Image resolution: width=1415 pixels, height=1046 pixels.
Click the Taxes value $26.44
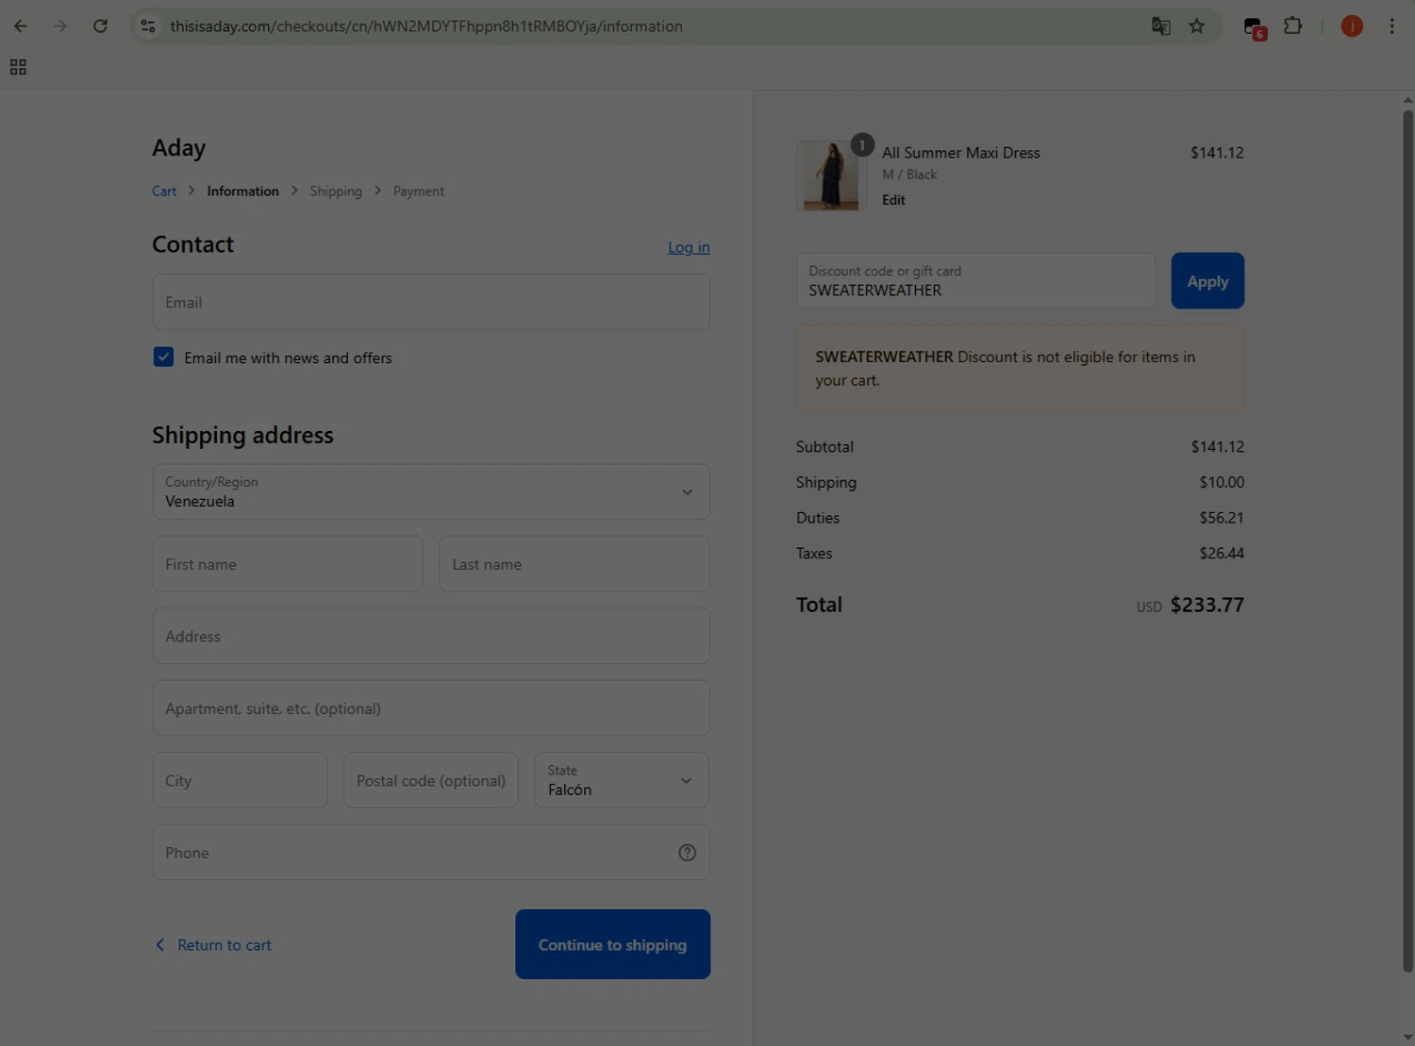[1222, 554]
